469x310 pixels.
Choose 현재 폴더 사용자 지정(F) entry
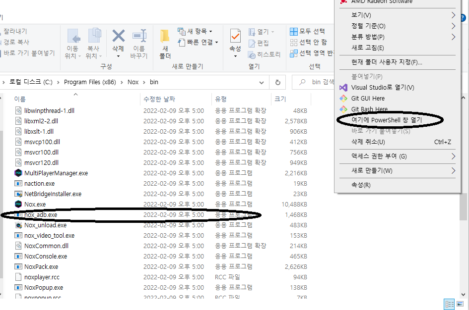pyautogui.click(x=398, y=62)
